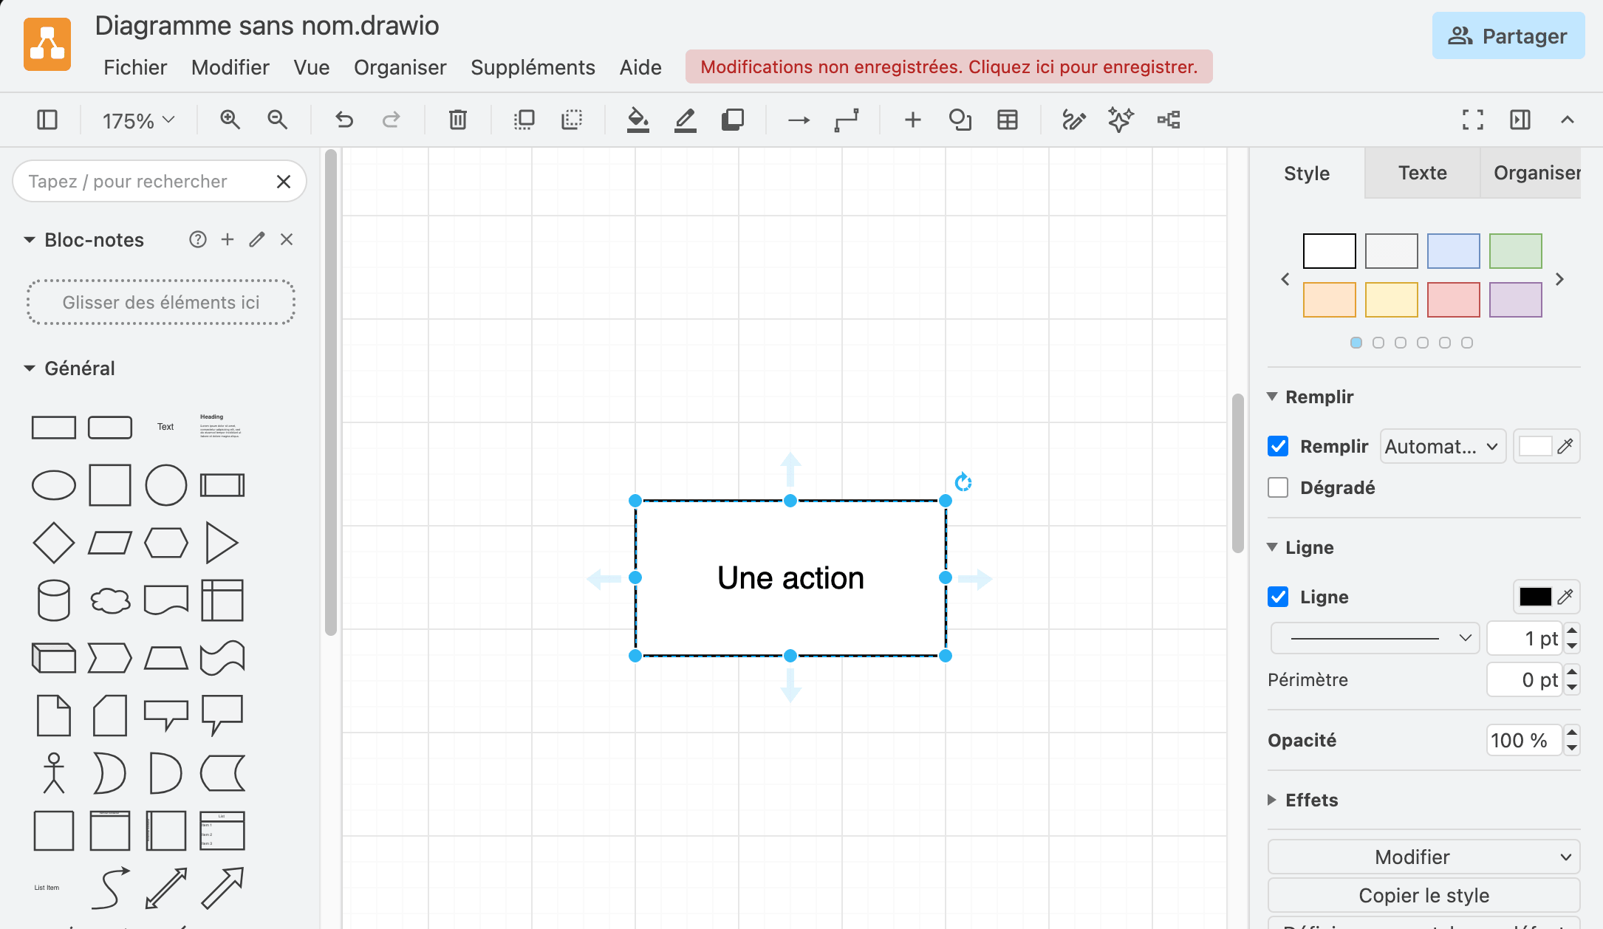
Task: Uncheck the Ligne checkbox
Action: click(x=1278, y=597)
